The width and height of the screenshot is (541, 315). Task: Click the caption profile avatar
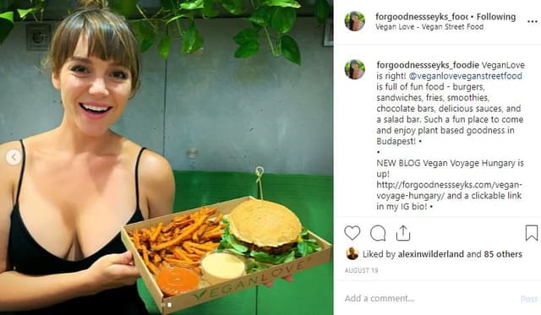tap(355, 69)
